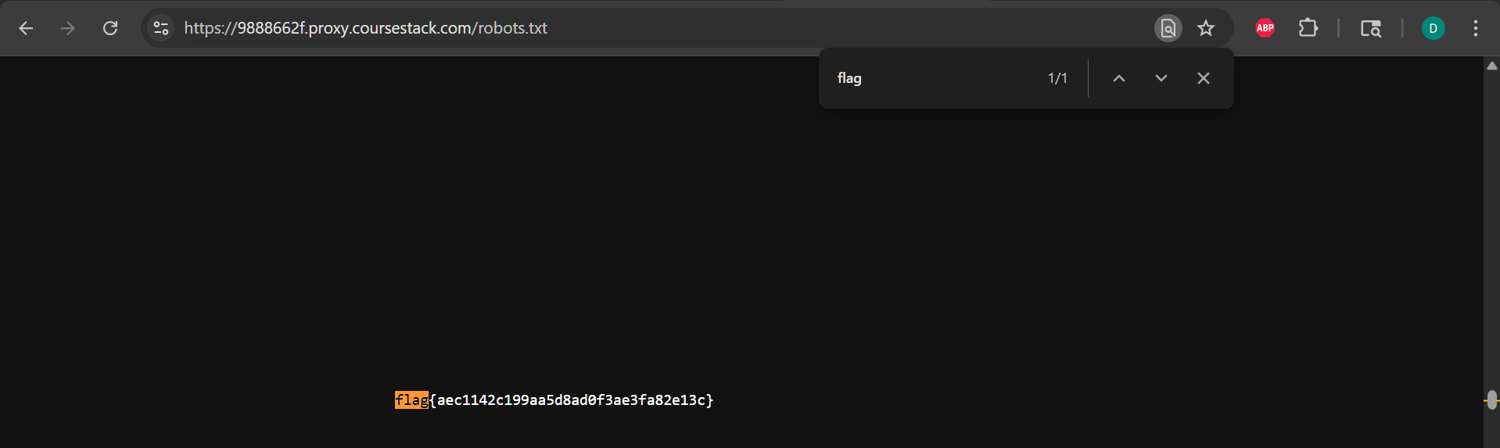The image size is (1500, 448).
Task: View site information icon beside URL
Action: pyautogui.click(x=161, y=28)
